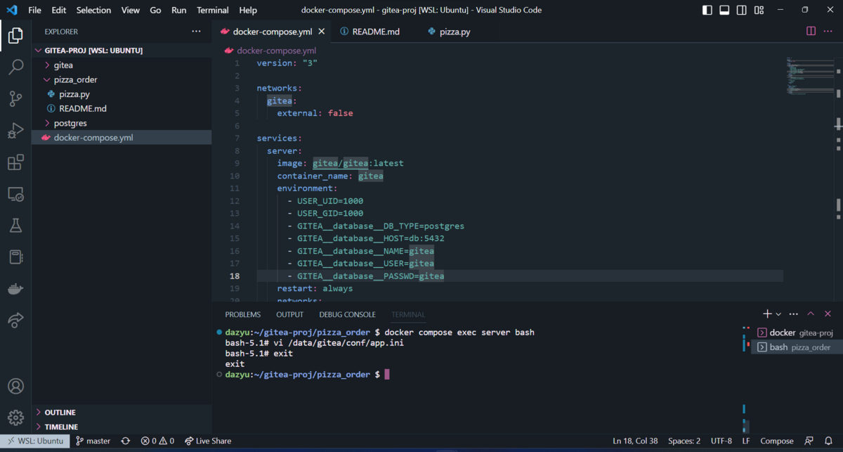
Task: Open the Extensions view
Action: pos(15,162)
